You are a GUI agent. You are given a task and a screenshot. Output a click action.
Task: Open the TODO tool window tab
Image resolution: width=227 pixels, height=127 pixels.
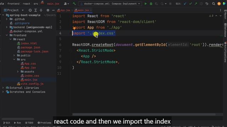tap(29, 123)
